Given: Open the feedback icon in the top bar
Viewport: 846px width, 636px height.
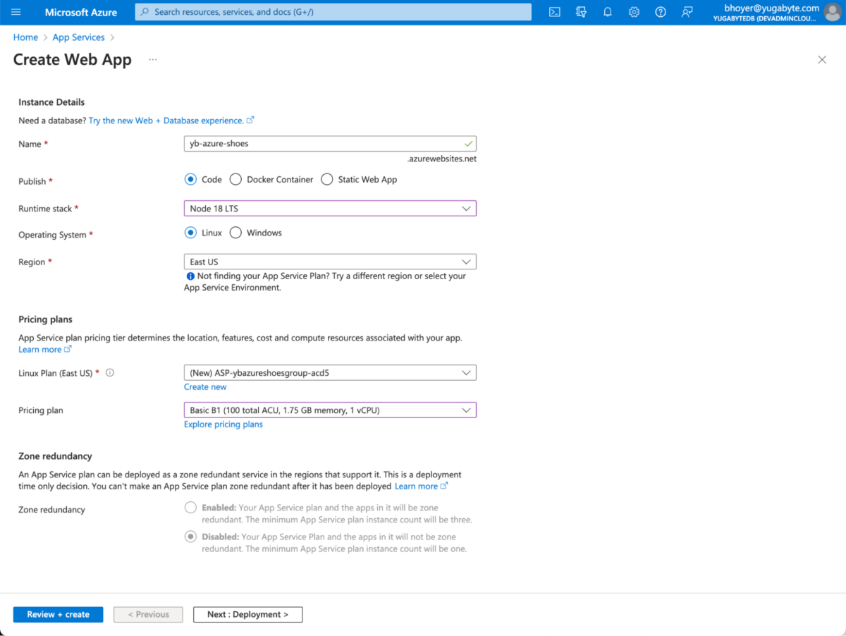Looking at the screenshot, I should [687, 12].
